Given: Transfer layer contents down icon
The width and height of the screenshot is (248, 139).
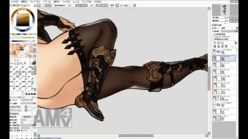Looking at the screenshot, I should pos(215,46).
